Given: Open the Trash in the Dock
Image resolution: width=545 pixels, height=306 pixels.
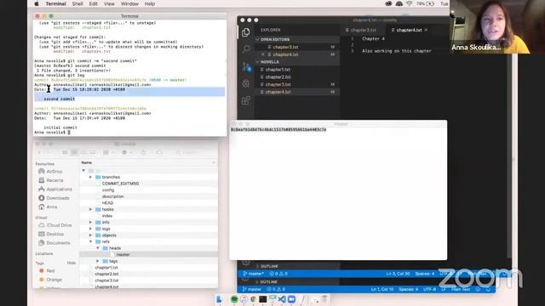Looking at the screenshot, I should tap(324, 299).
